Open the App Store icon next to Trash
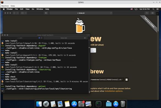The image size is (161, 108). click(116, 104)
